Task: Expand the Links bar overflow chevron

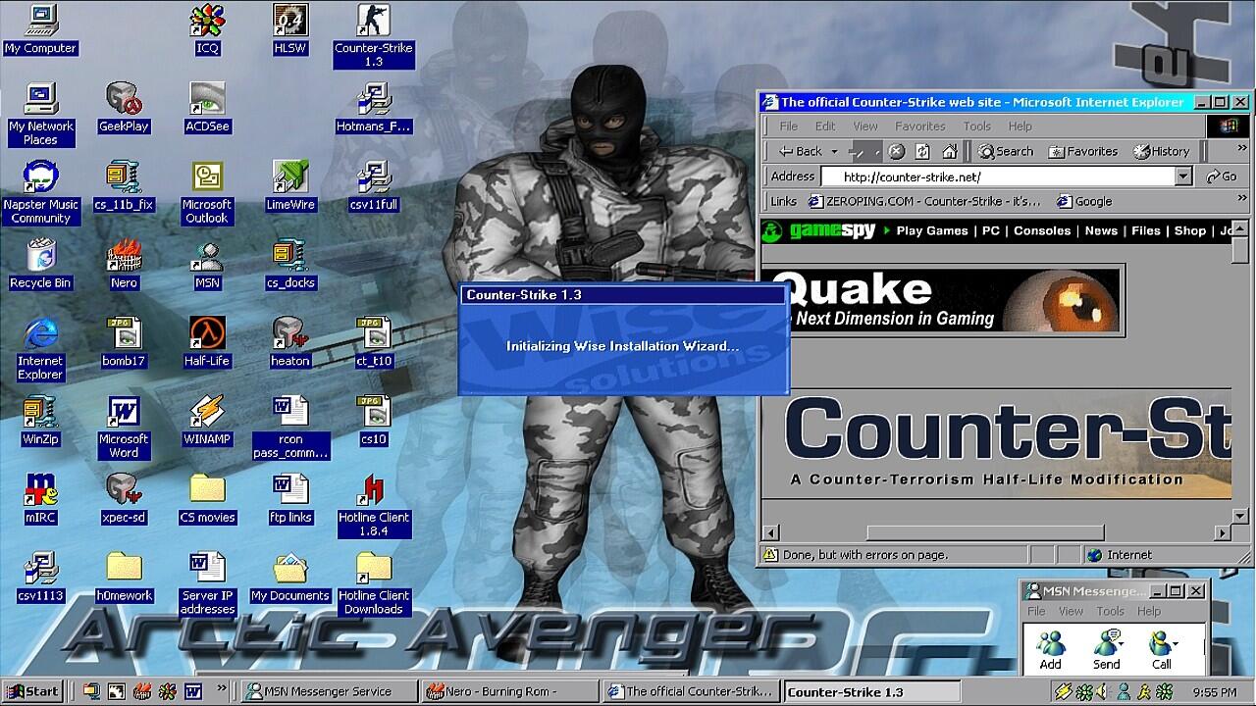Action: click(1241, 199)
